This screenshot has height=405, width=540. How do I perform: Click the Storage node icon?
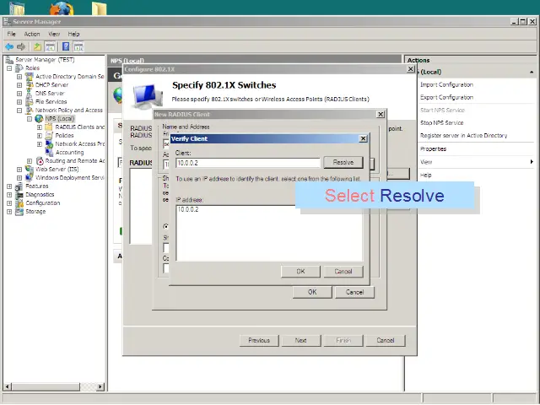19,212
